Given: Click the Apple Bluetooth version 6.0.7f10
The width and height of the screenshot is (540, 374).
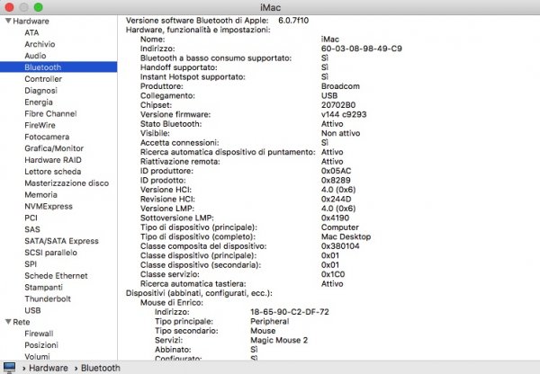Looking at the screenshot, I should point(293,21).
